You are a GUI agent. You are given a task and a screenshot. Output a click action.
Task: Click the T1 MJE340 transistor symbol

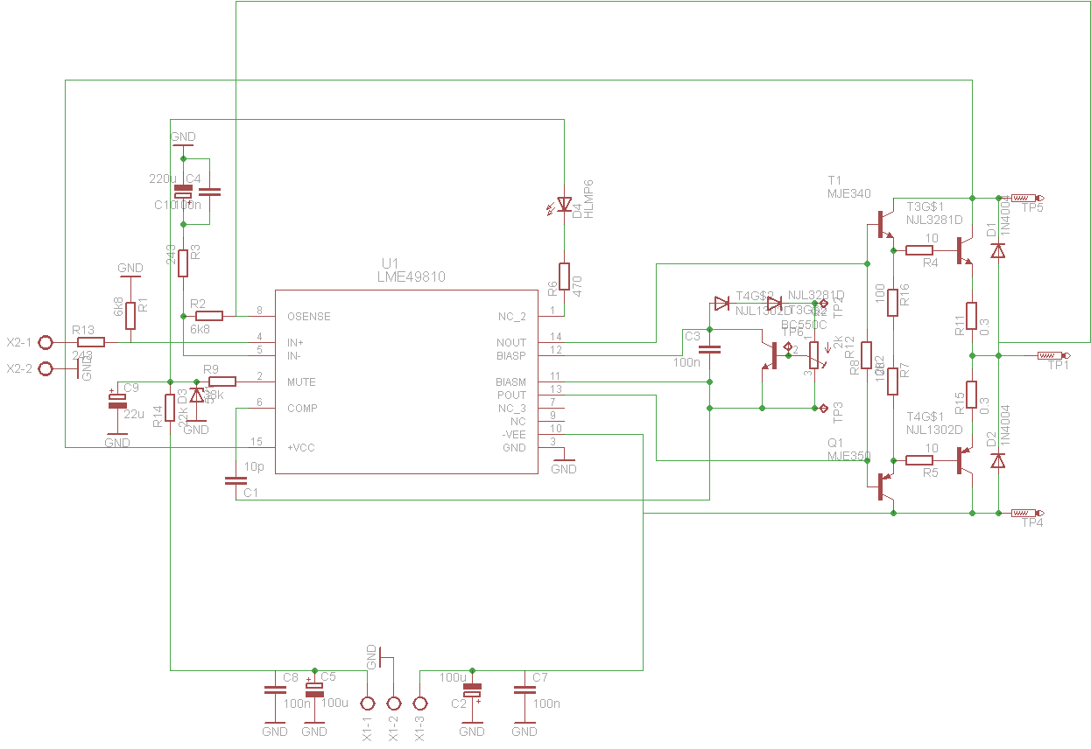point(884,224)
